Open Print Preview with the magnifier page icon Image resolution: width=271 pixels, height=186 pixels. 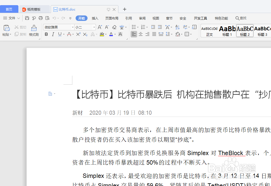coord(47,18)
